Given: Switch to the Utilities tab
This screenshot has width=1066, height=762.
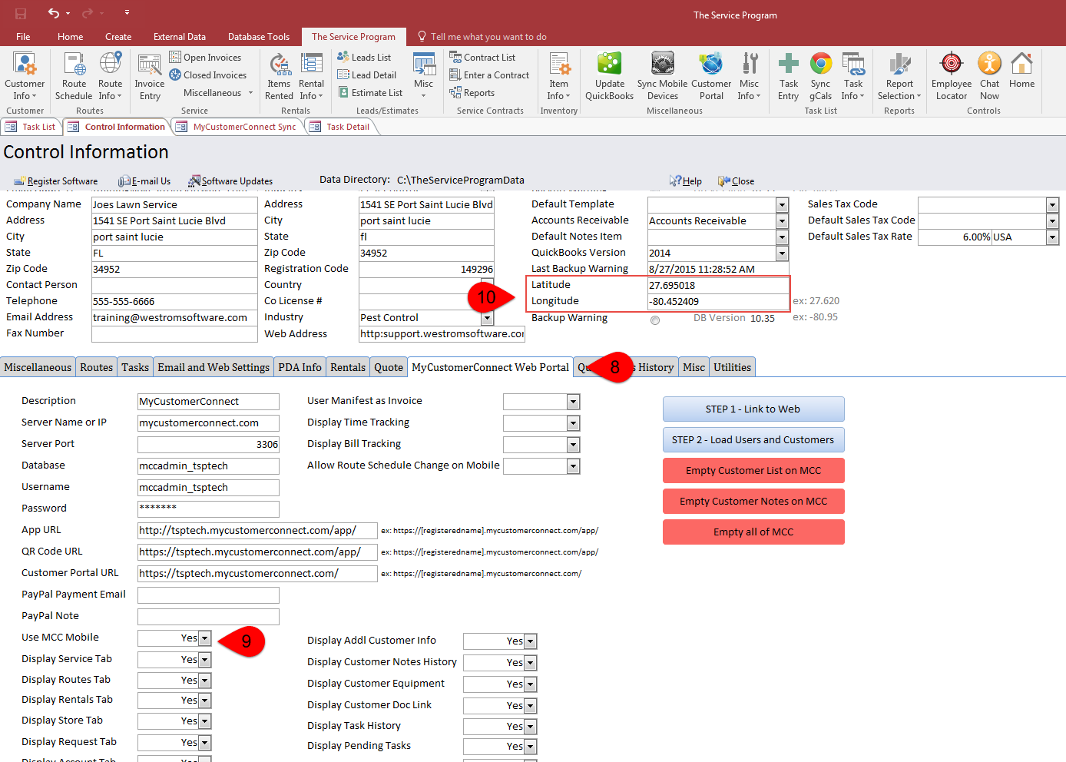Looking at the screenshot, I should [732, 367].
